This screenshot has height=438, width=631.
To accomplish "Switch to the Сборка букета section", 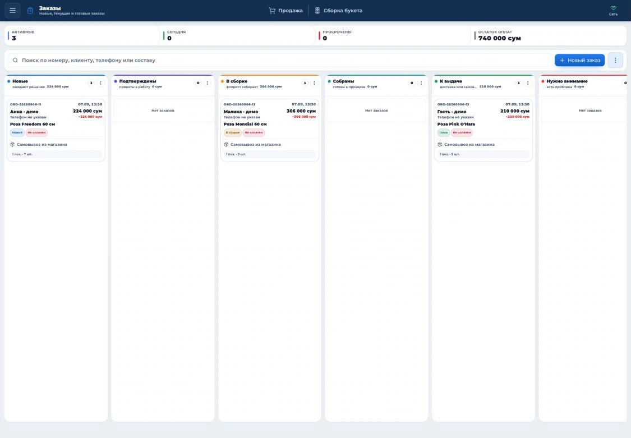I will 338,11.
